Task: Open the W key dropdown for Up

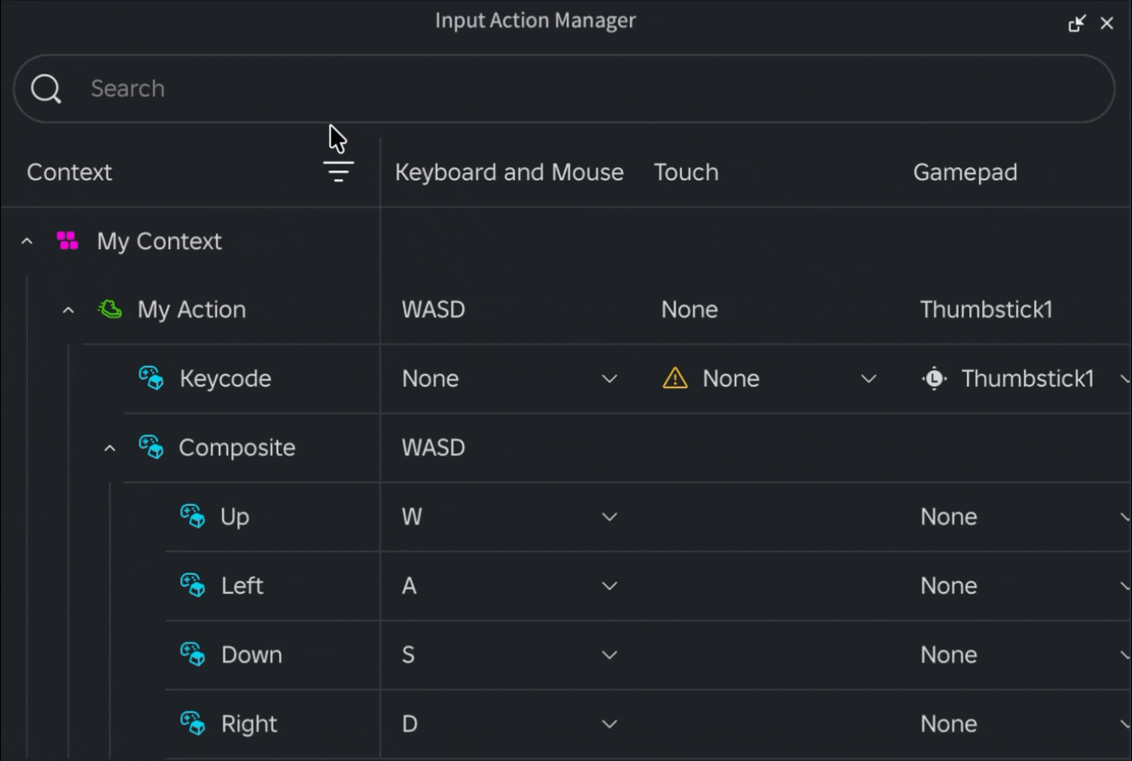Action: [510, 517]
